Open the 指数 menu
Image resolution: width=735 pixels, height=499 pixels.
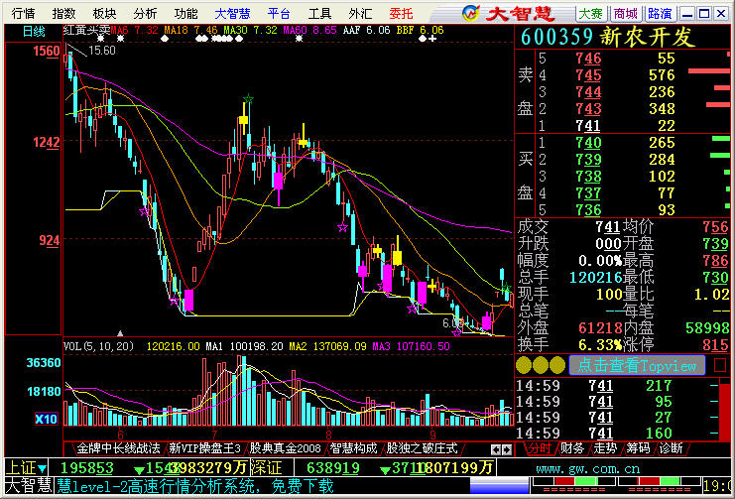(x=64, y=14)
